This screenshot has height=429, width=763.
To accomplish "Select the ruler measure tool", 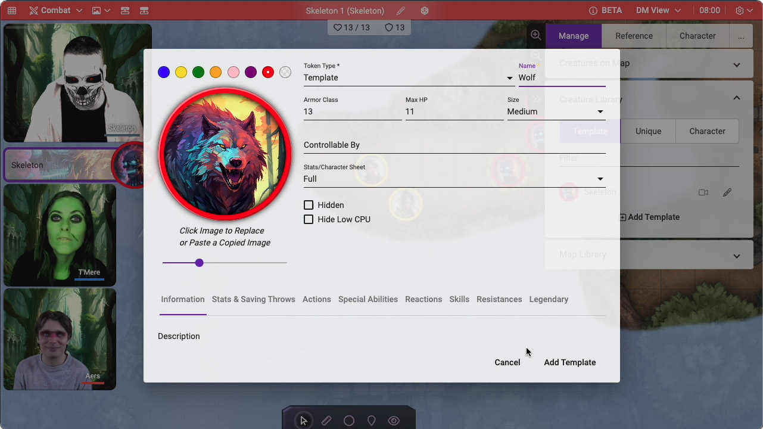I will pos(326,421).
